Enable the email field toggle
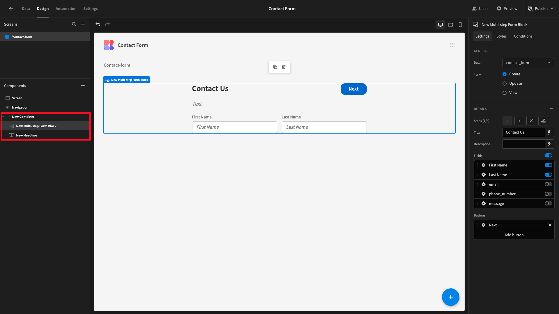Screen dimensions: 559x314 [x=548, y=184]
